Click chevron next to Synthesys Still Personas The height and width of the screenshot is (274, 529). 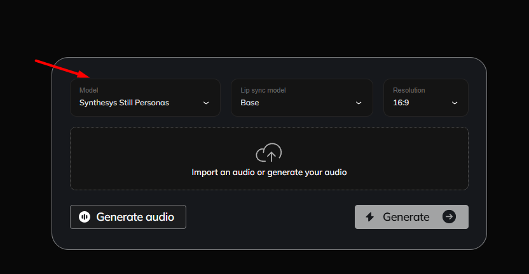point(206,103)
